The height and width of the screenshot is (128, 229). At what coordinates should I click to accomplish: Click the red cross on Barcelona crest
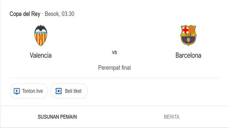coord(185,30)
